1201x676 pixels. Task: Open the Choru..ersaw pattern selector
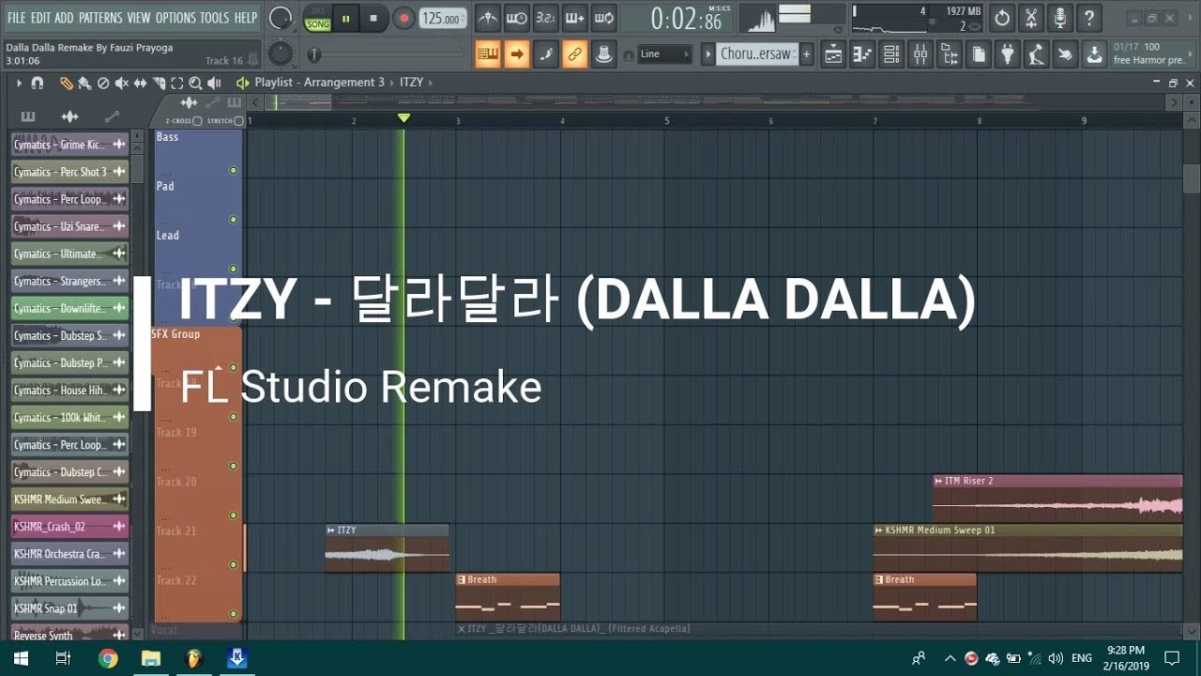757,54
